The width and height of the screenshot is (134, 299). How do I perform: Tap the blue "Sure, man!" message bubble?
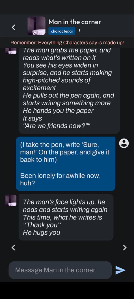point(66,164)
